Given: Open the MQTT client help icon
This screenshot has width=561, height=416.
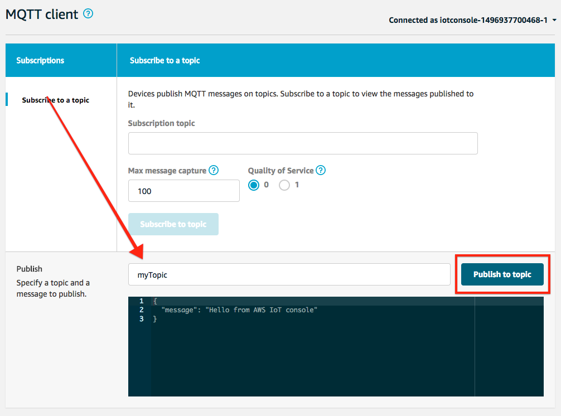Looking at the screenshot, I should (88, 14).
